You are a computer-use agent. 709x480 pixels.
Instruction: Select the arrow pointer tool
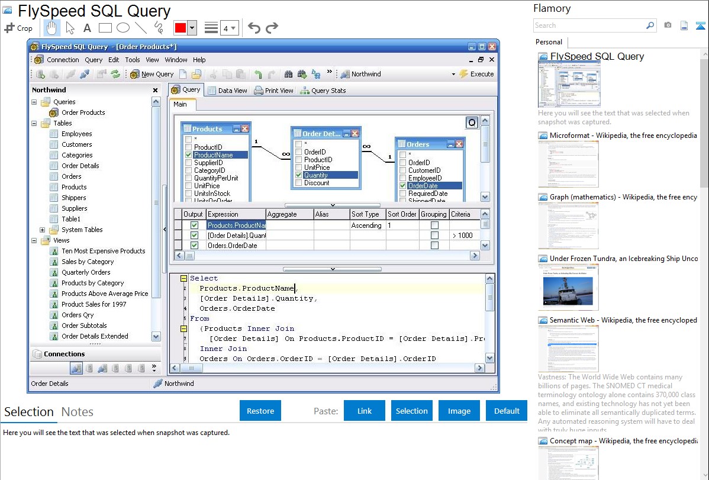coord(70,28)
